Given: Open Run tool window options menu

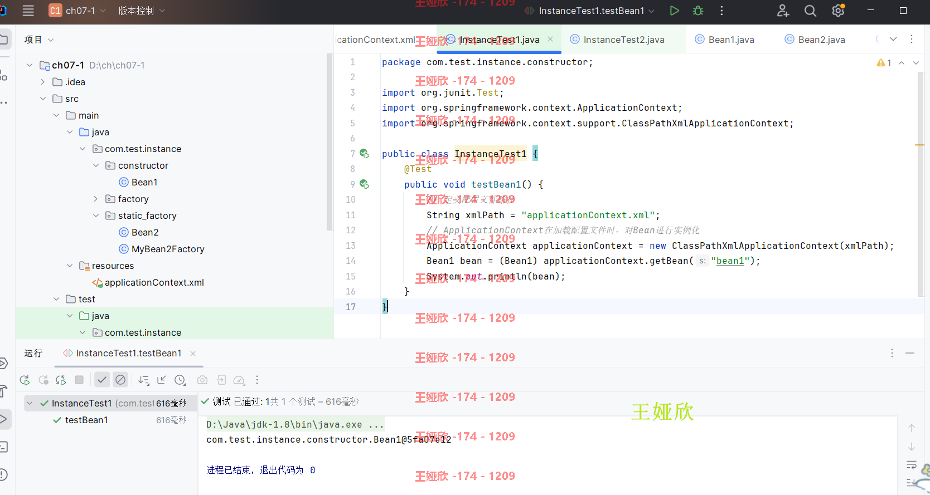Looking at the screenshot, I should pyautogui.click(x=892, y=353).
